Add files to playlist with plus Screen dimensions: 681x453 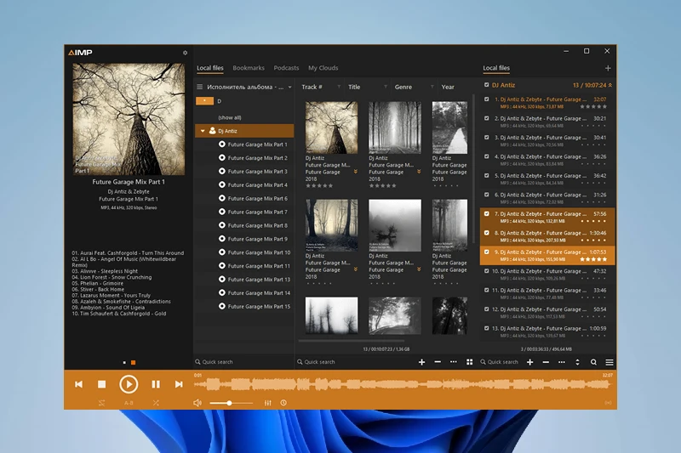tap(529, 362)
